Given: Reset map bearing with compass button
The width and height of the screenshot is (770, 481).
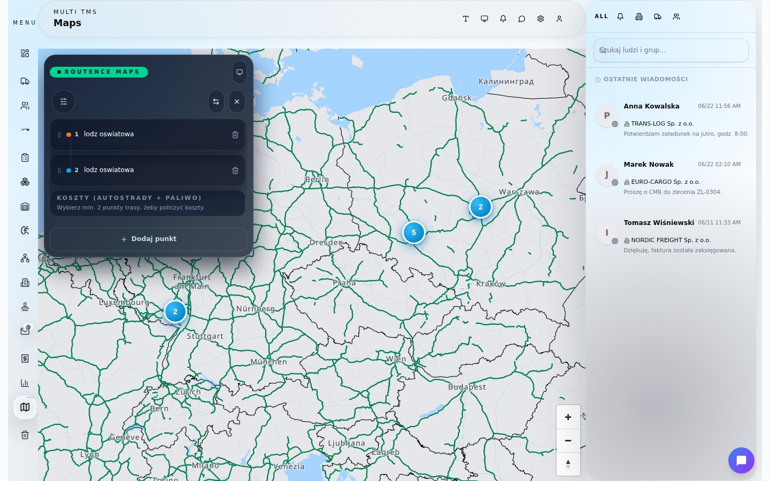Looking at the screenshot, I should pos(568,464).
